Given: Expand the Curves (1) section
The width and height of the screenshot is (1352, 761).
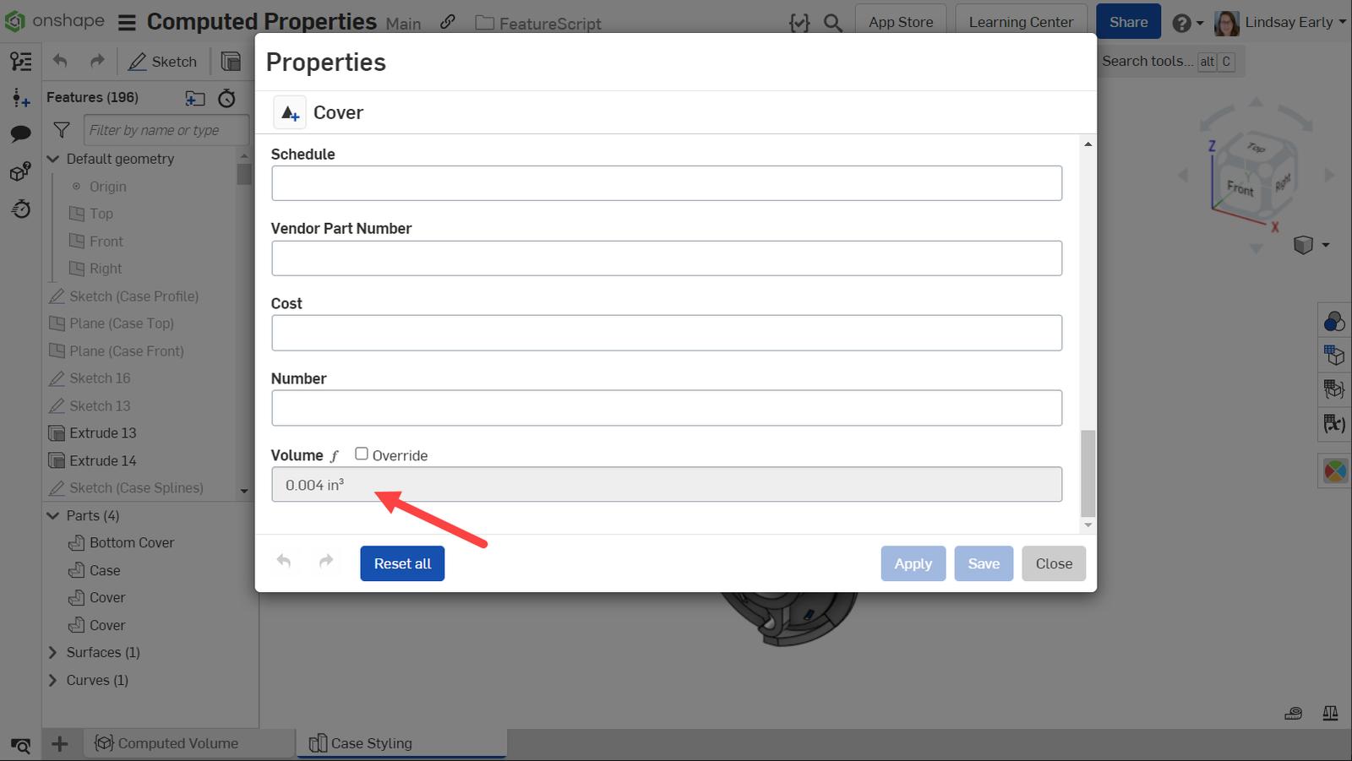Looking at the screenshot, I should pyautogui.click(x=53, y=681).
